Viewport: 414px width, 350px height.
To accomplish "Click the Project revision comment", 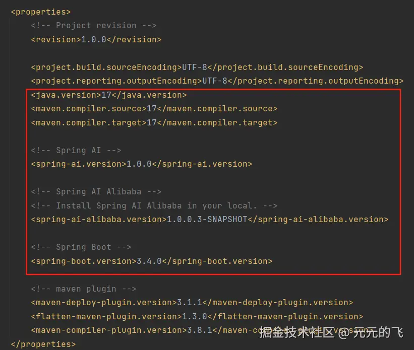I will [93, 26].
